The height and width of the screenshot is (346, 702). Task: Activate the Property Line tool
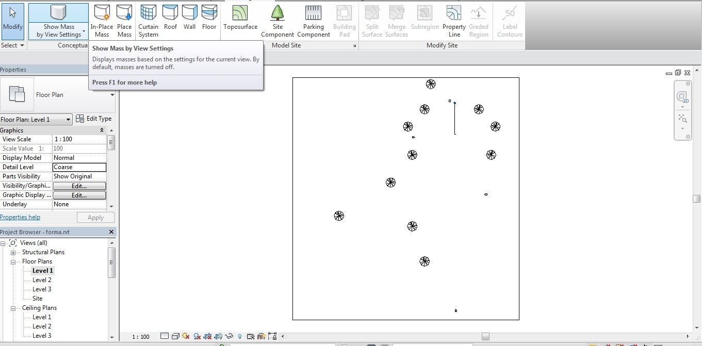(x=454, y=21)
